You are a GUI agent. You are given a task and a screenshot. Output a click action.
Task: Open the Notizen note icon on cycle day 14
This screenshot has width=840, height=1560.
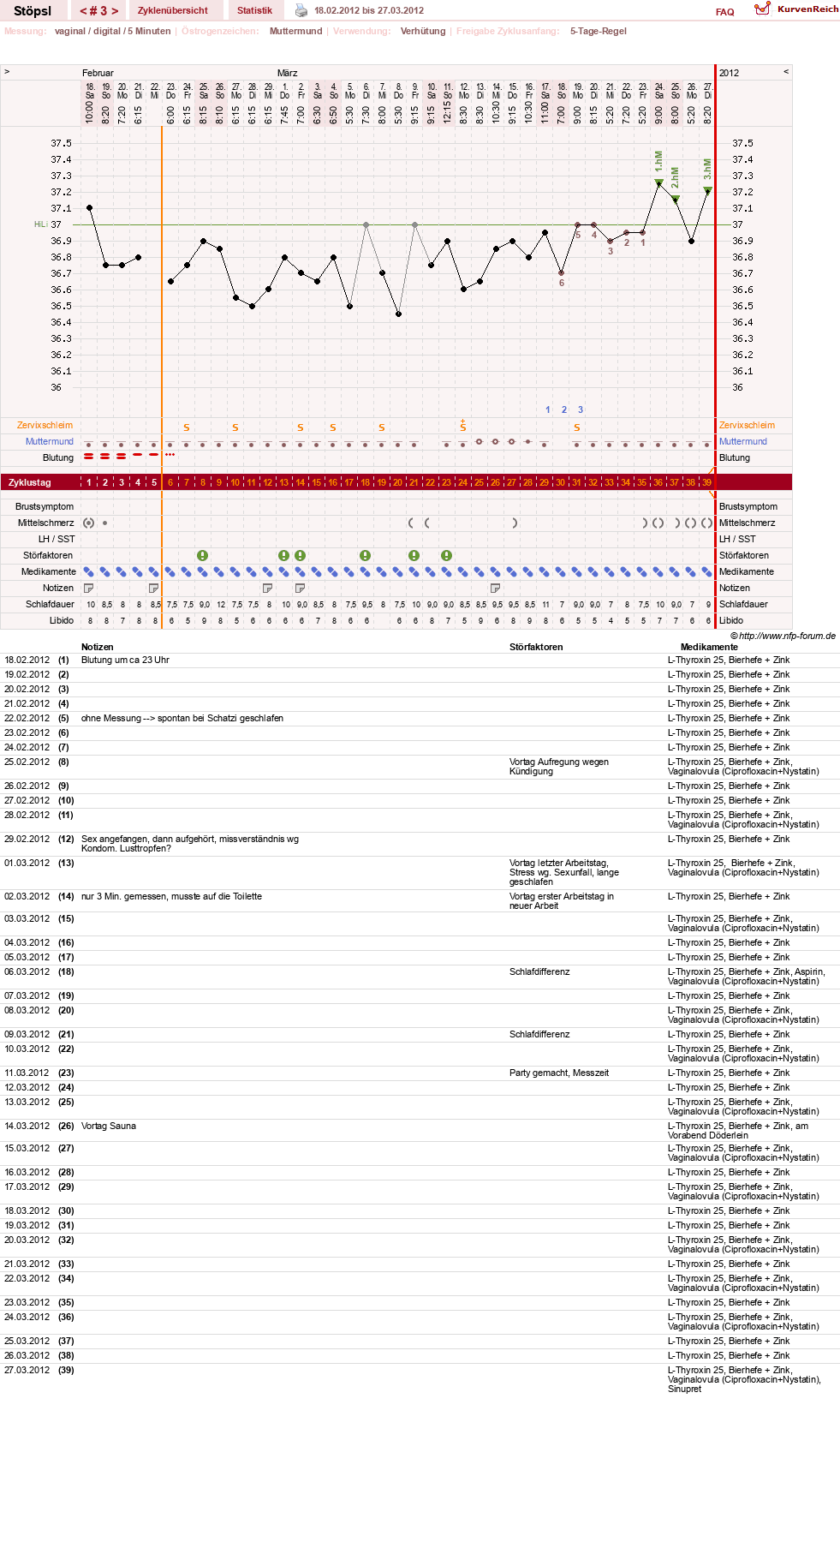(301, 588)
